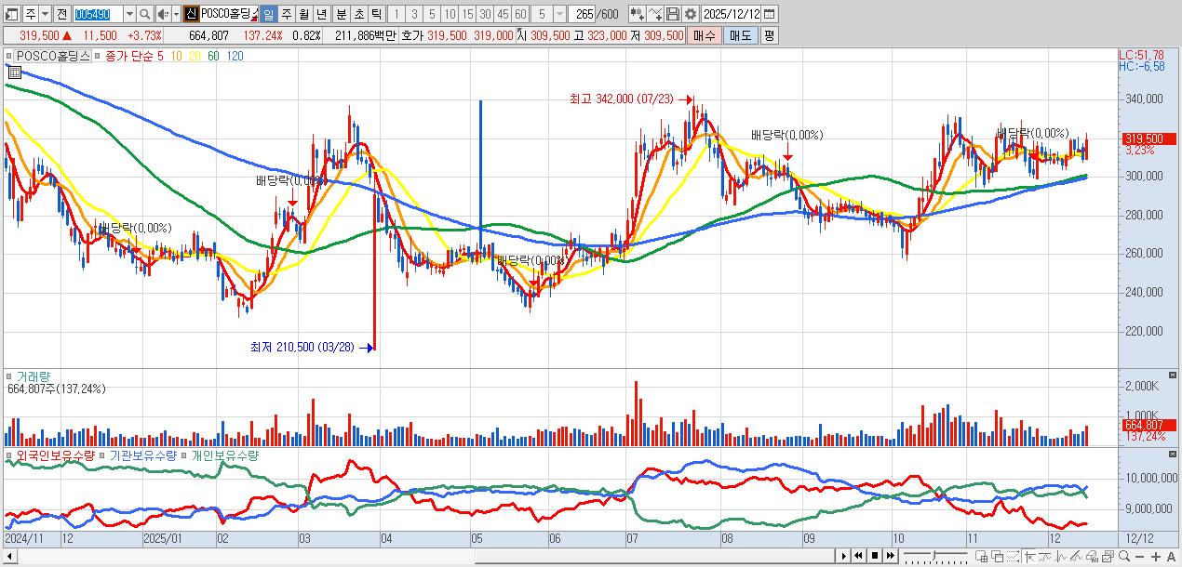Switch to 주 weekly chart period
The image size is (1182, 567).
click(287, 14)
